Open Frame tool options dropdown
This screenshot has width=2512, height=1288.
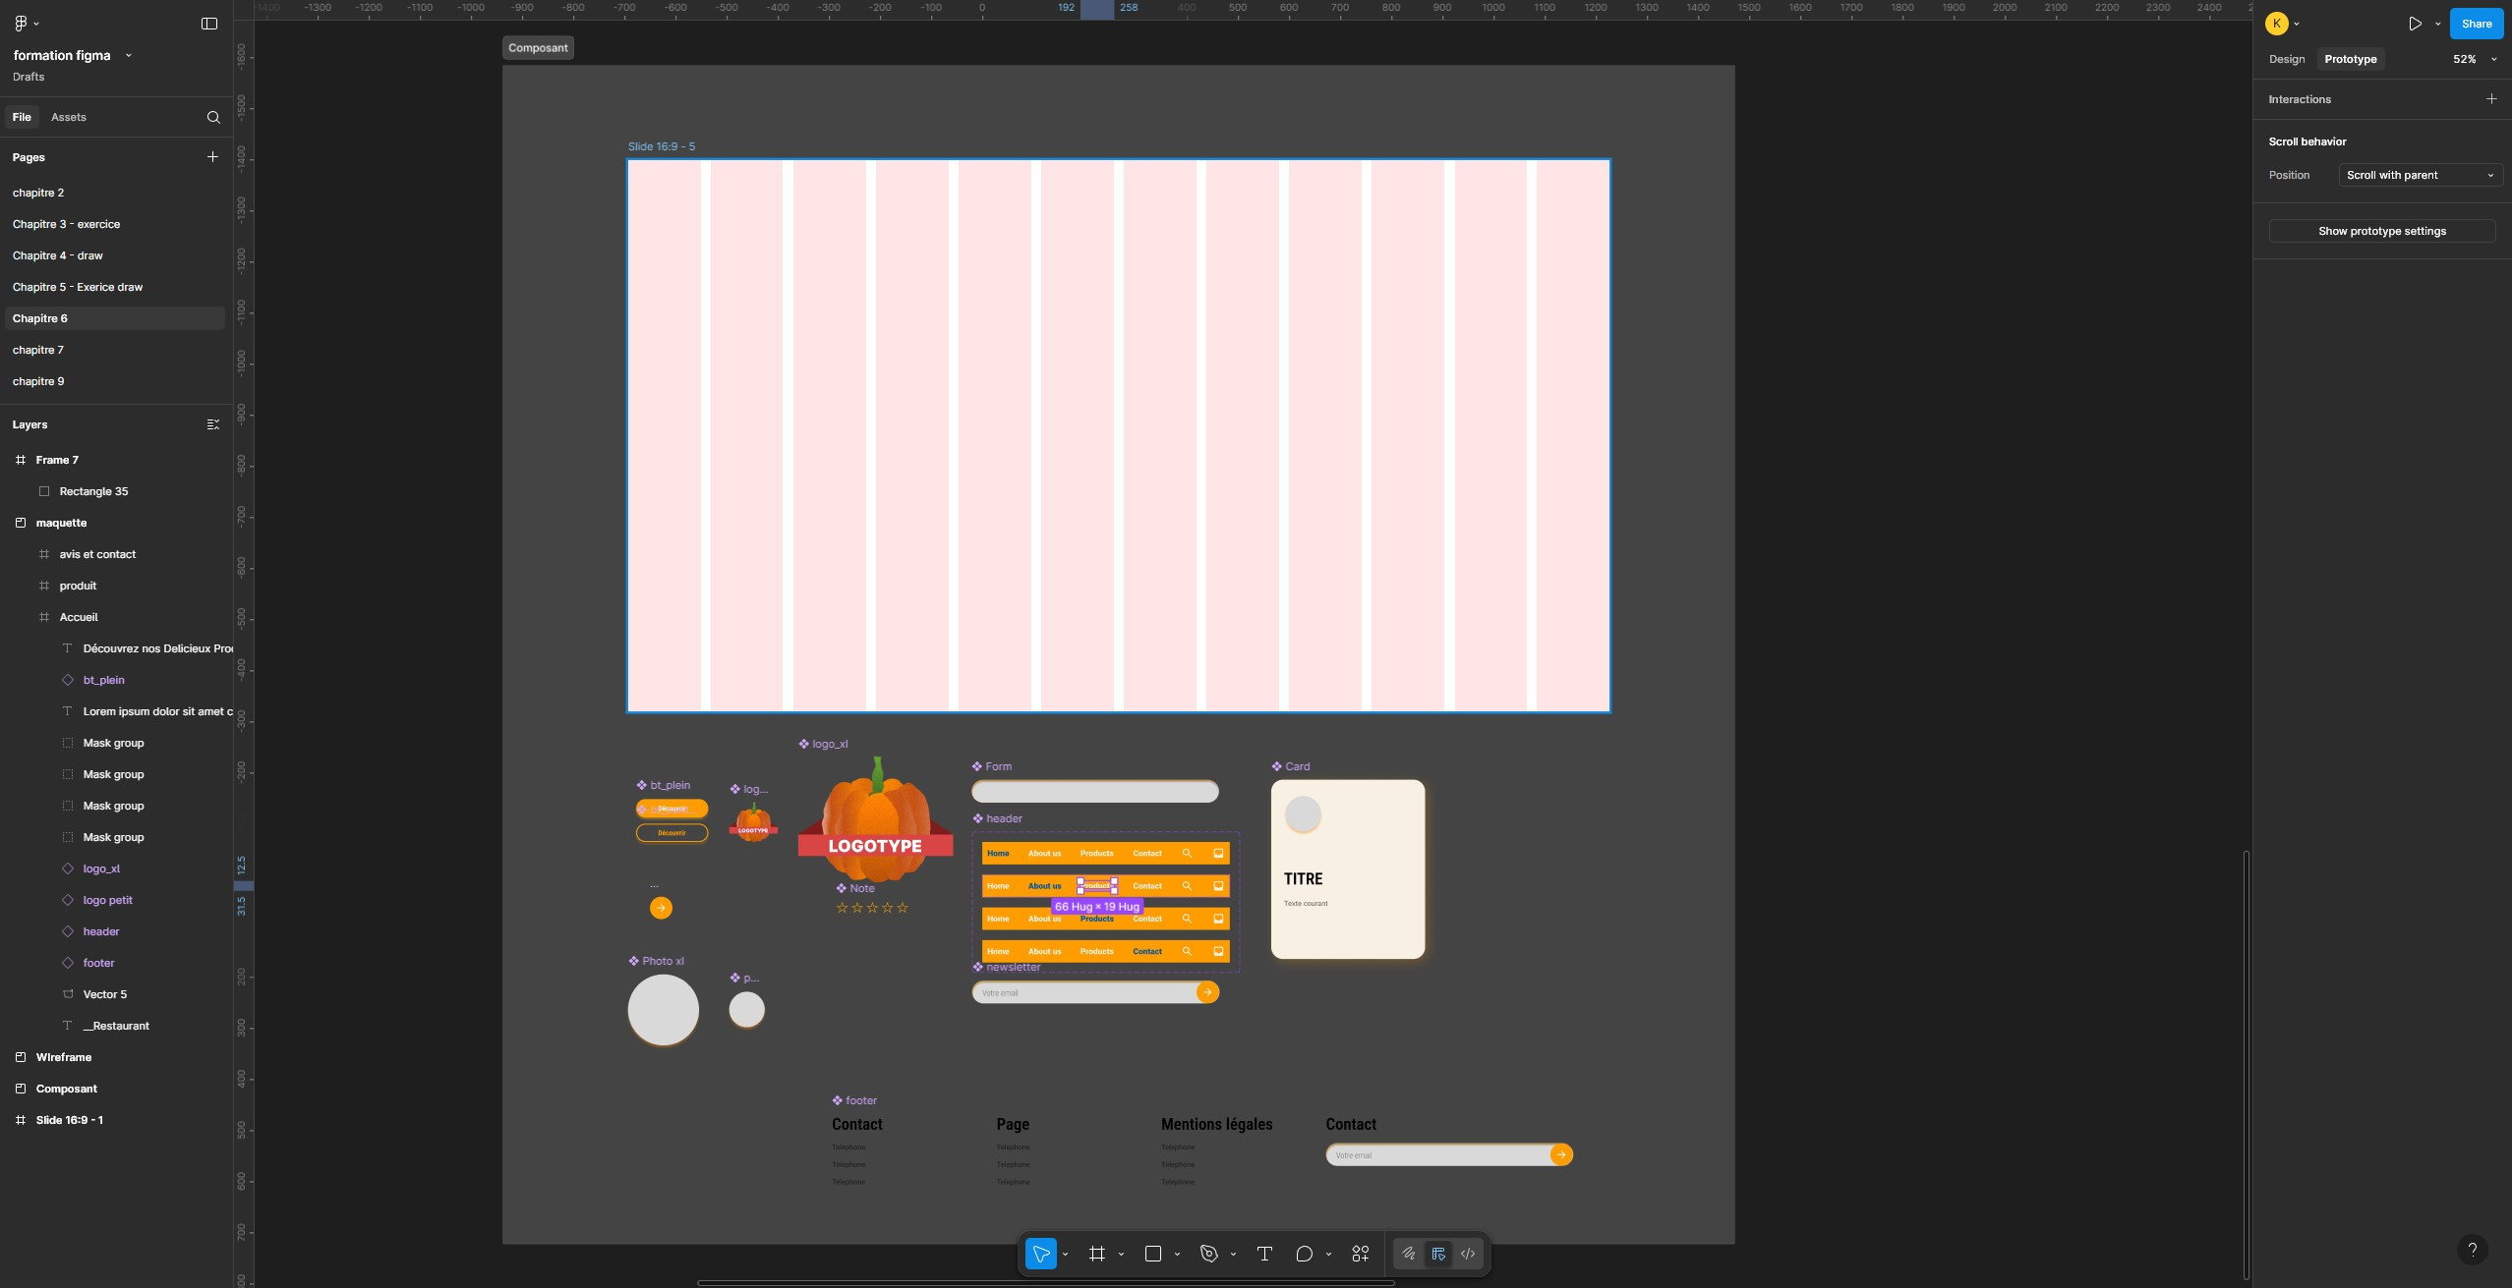pos(1121,1255)
